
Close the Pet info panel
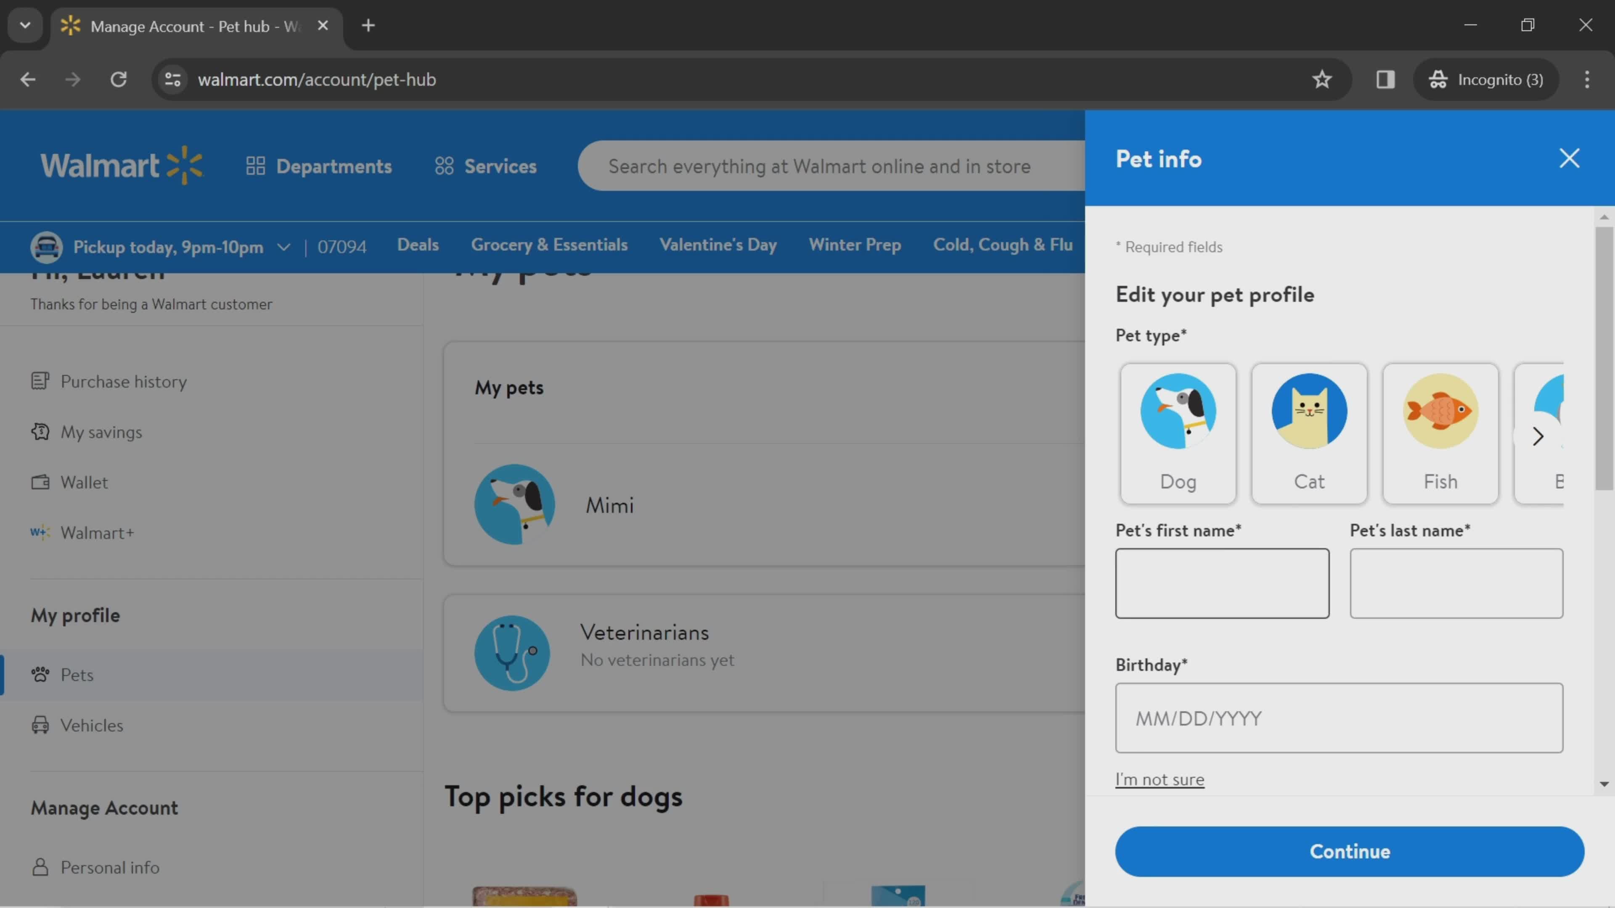point(1569,158)
